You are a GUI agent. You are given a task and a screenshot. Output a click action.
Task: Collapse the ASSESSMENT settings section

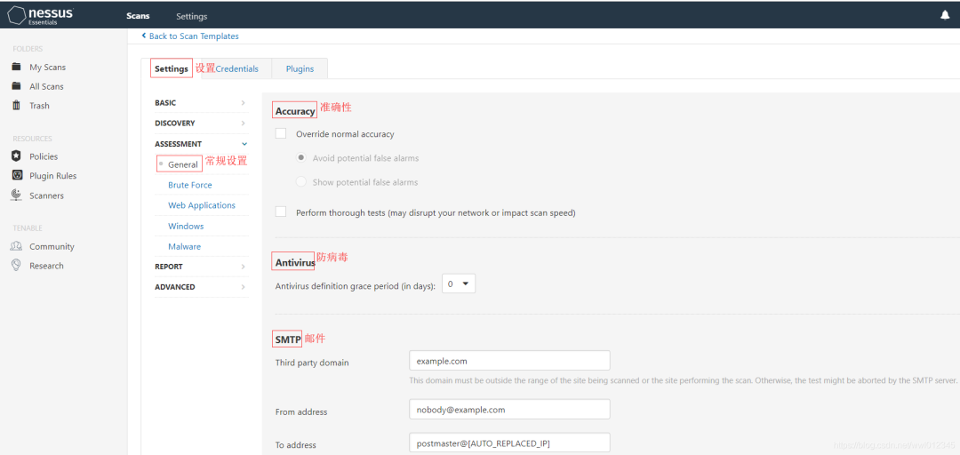pos(202,144)
